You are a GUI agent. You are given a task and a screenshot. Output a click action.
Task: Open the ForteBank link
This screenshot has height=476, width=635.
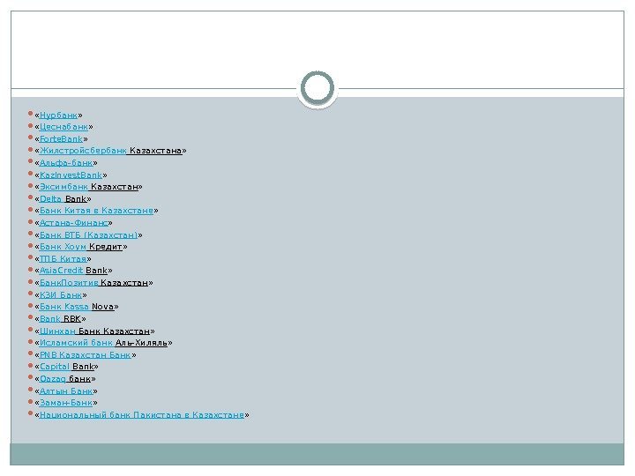point(61,139)
